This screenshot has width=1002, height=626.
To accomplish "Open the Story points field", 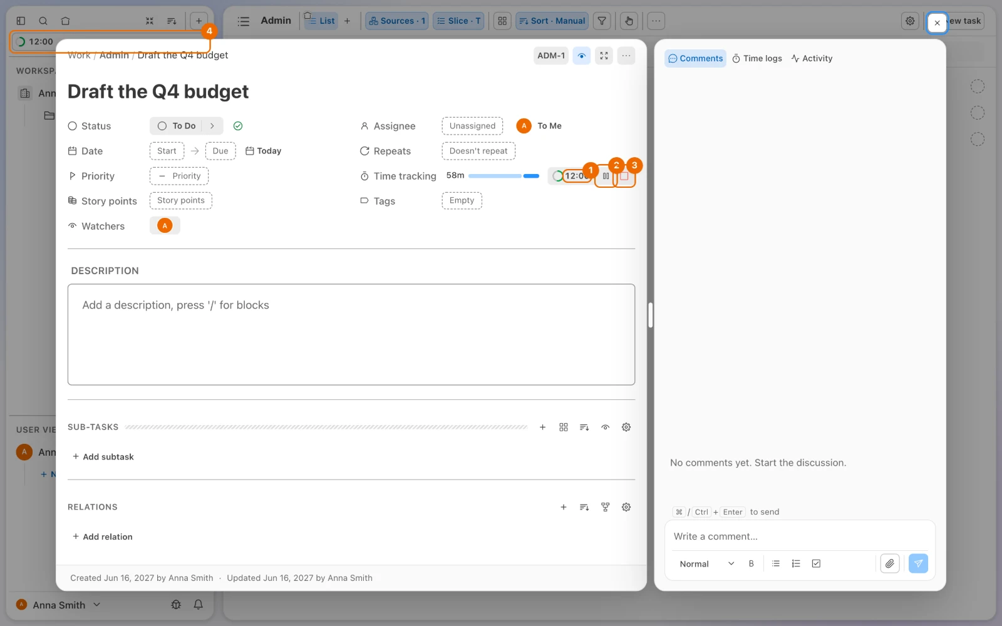I will [181, 200].
